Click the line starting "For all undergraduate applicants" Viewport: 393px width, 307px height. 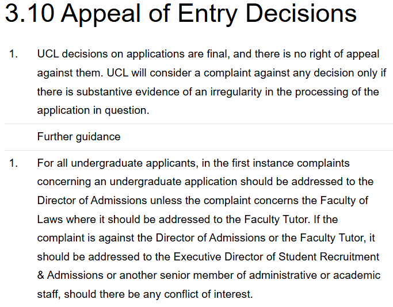click(193, 163)
